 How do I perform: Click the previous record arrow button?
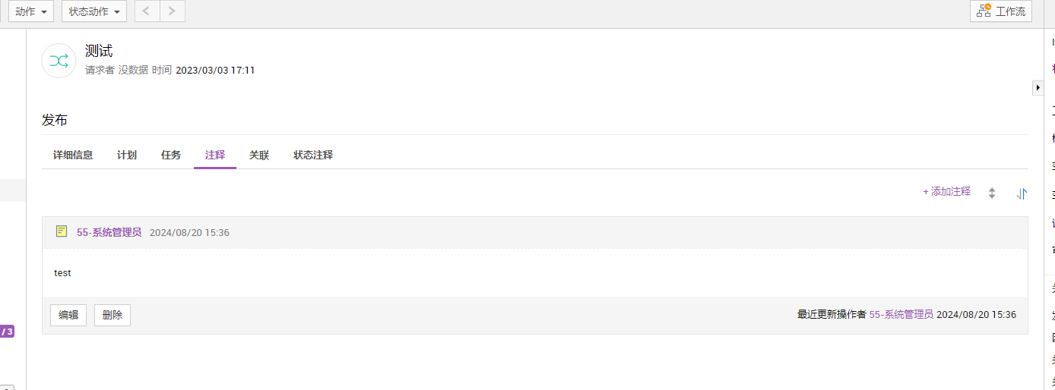coord(147,11)
